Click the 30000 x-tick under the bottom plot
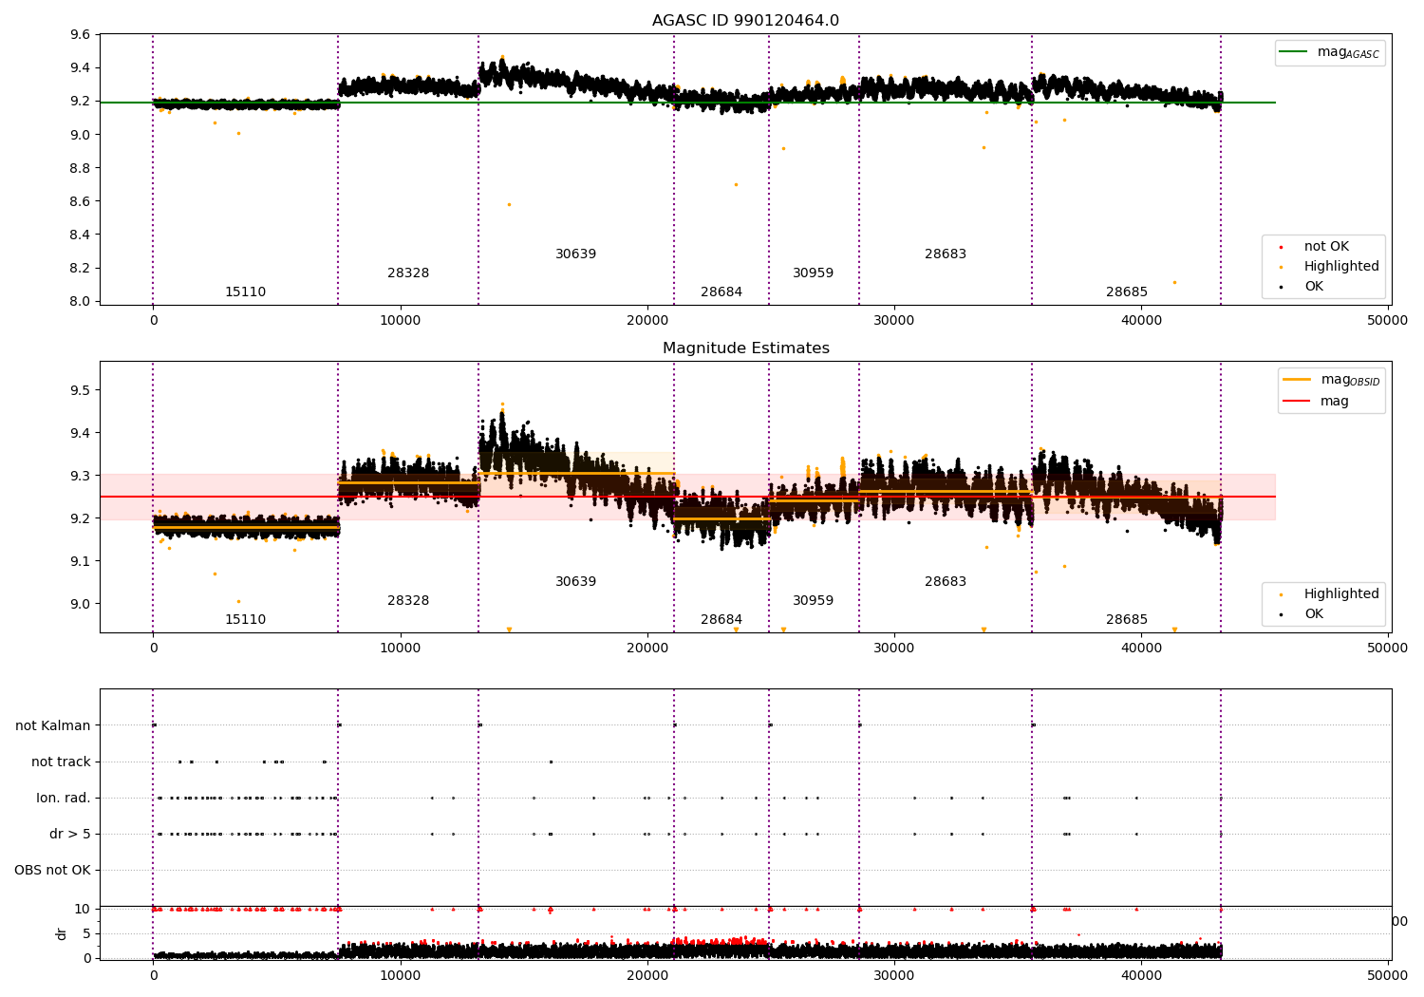 point(894,975)
